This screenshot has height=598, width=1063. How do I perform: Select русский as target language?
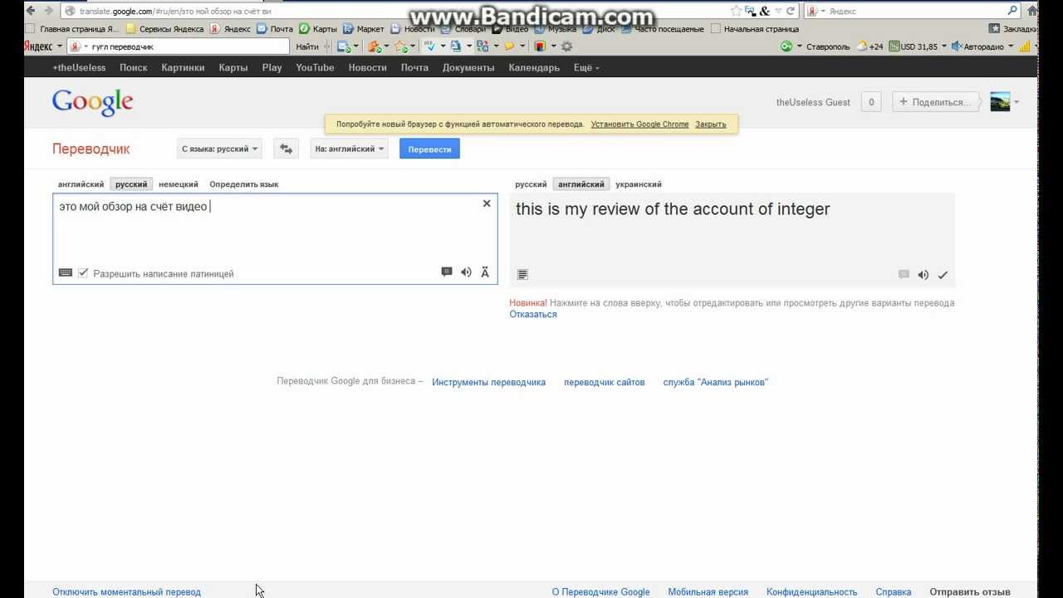pyautogui.click(x=531, y=184)
